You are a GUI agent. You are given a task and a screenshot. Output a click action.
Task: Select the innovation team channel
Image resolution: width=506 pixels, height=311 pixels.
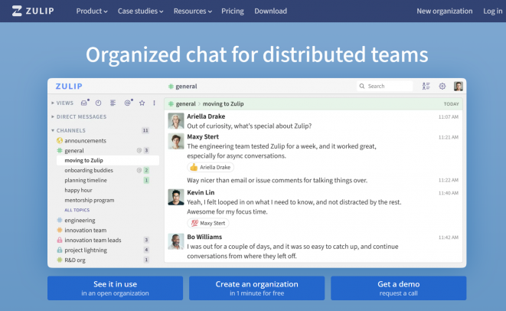click(x=85, y=231)
